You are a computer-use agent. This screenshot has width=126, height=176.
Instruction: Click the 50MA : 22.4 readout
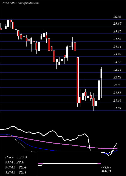coord(16,167)
